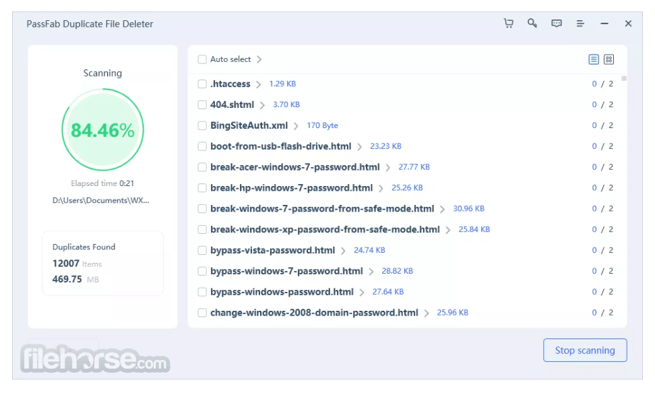This screenshot has height=393, width=655.
Task: Open the feedback chat icon
Action: (x=557, y=24)
